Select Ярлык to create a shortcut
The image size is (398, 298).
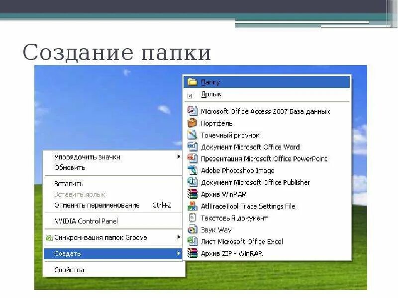click(x=267, y=94)
